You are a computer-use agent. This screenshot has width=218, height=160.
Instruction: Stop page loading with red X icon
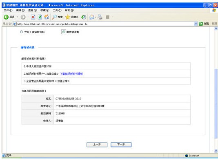(x=33, y=17)
